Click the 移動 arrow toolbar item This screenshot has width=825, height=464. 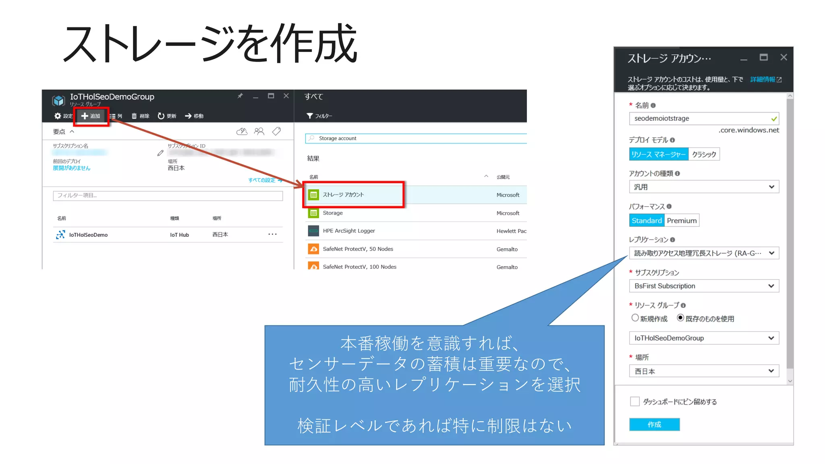click(194, 116)
